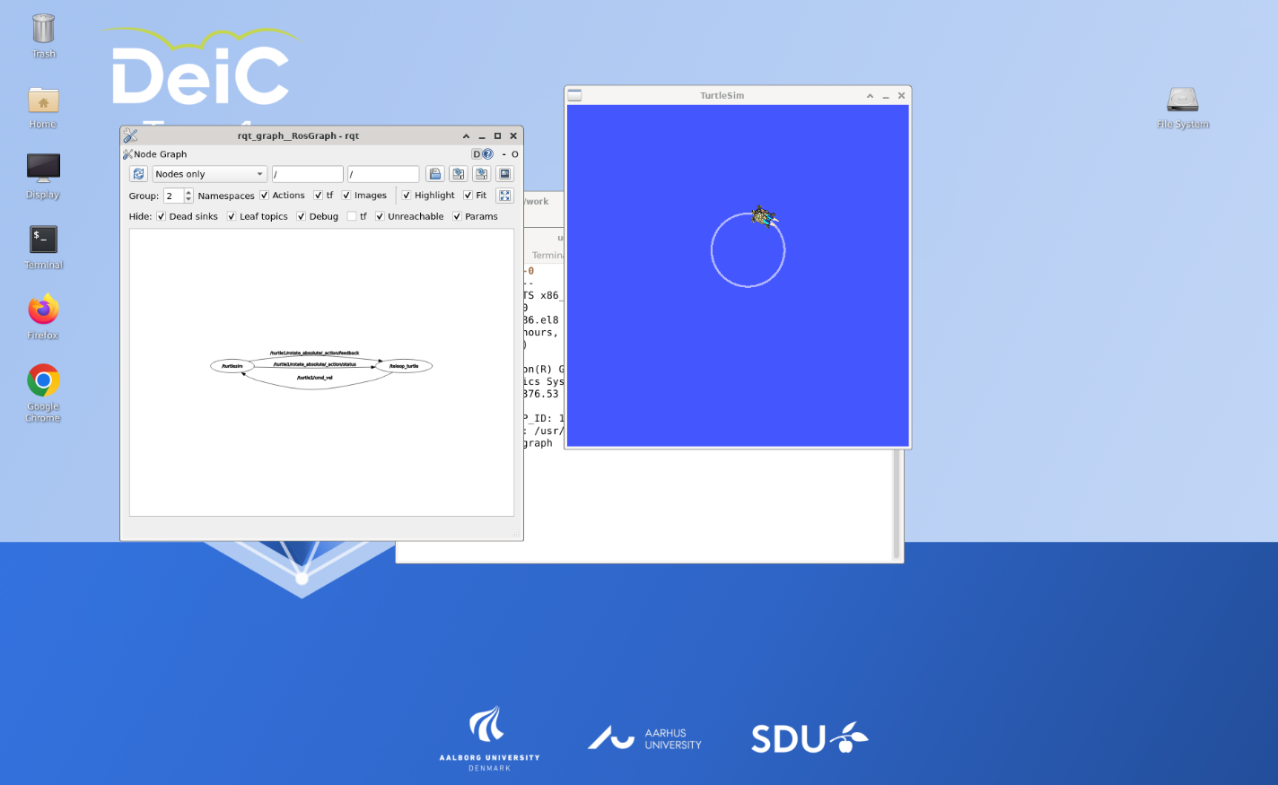Increase Group depth spinbox

pyautogui.click(x=188, y=192)
